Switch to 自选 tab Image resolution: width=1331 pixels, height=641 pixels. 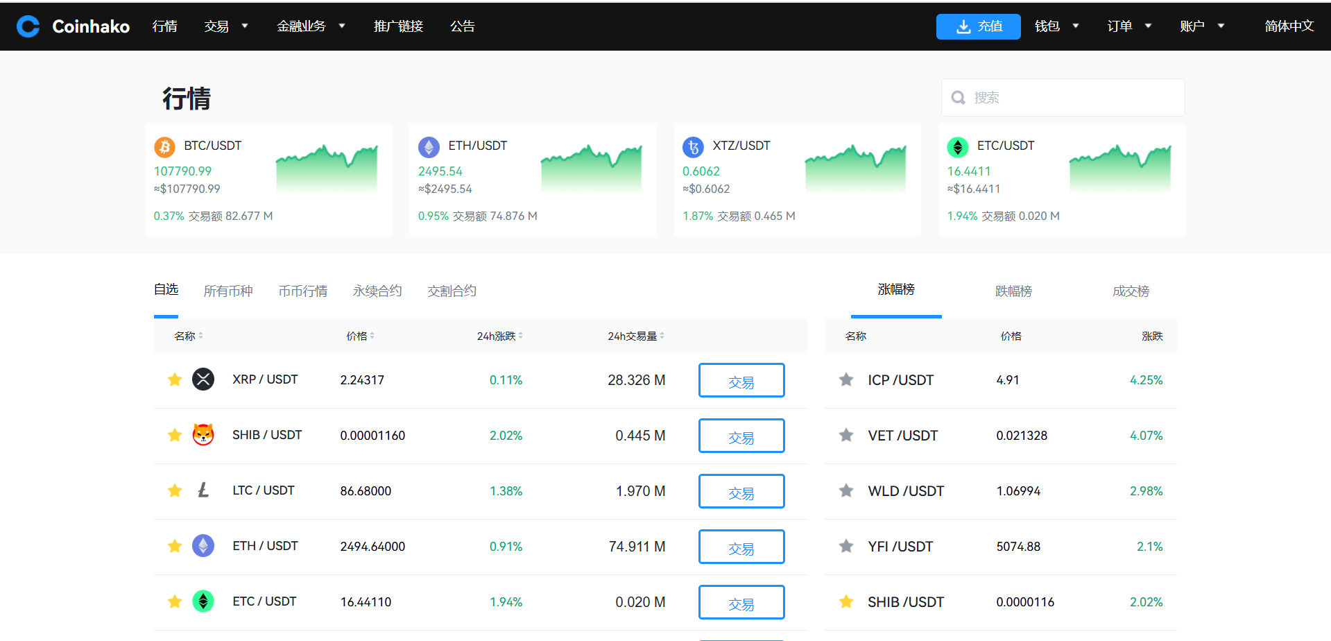tap(166, 290)
